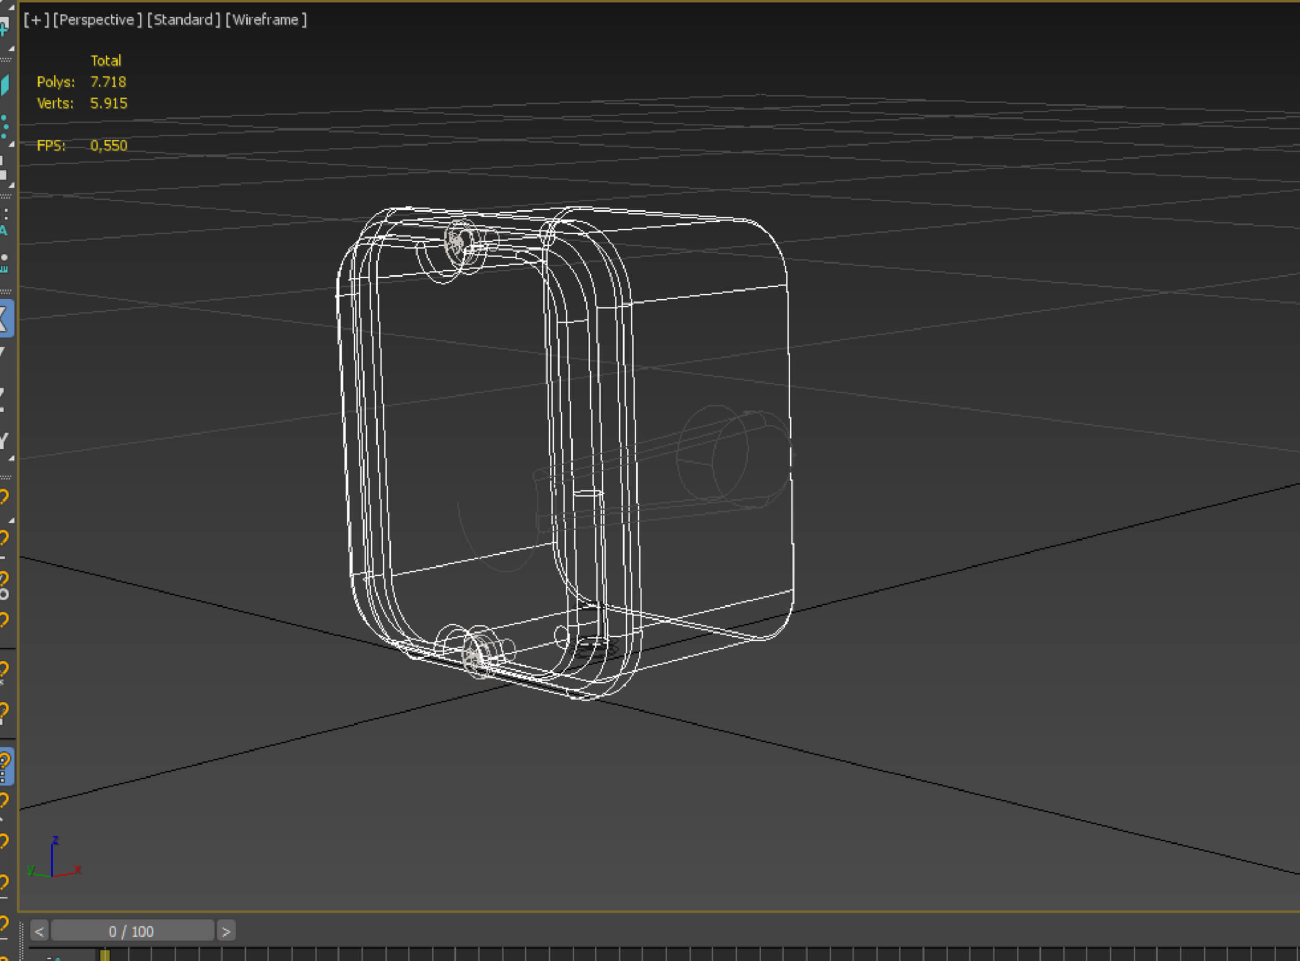Advance one frame with > button

pyautogui.click(x=226, y=931)
